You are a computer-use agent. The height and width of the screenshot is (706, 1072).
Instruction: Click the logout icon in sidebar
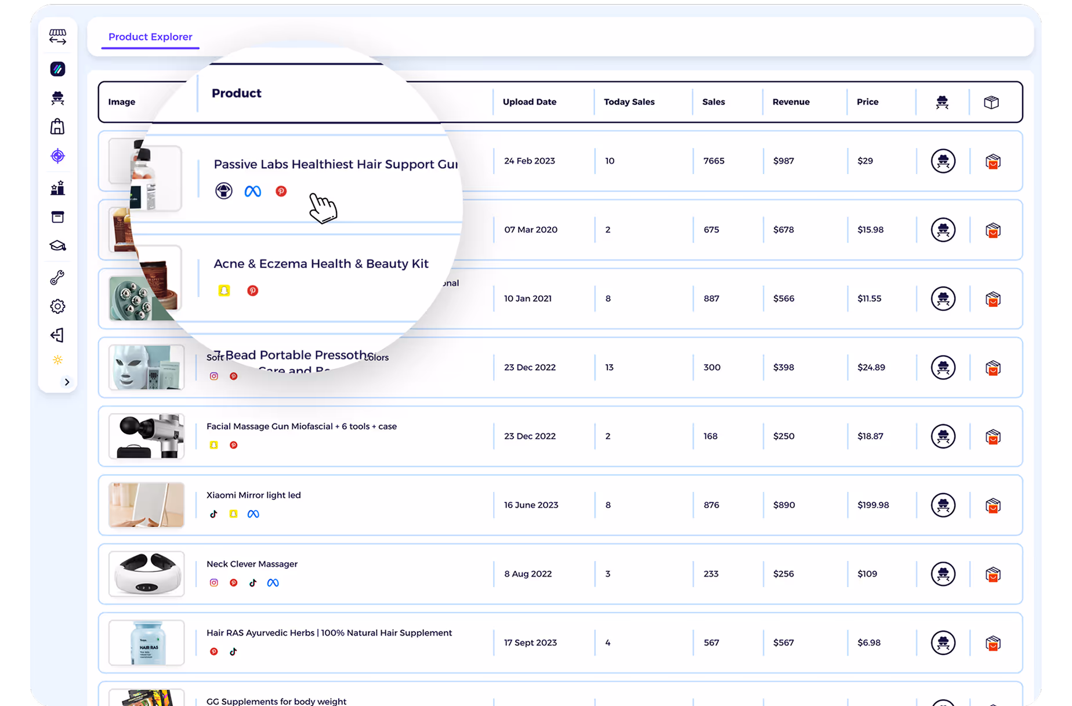tap(57, 335)
